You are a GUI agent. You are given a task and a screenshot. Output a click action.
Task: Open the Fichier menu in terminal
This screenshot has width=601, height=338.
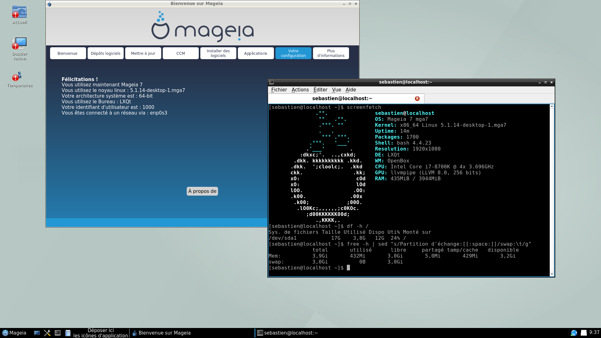point(279,90)
